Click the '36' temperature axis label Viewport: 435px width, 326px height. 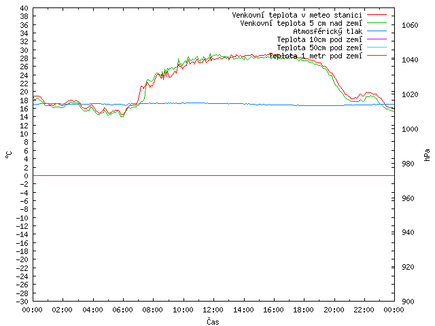coord(24,25)
